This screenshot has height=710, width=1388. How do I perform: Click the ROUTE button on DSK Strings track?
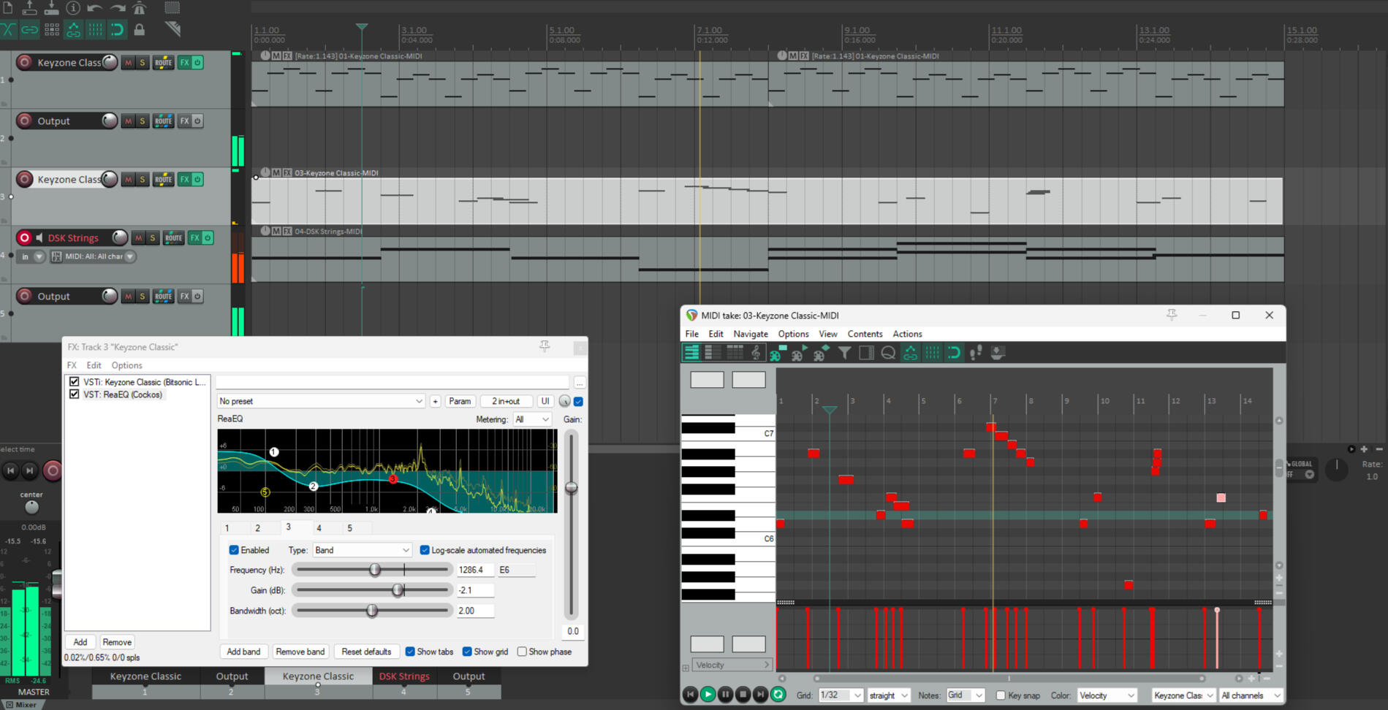[173, 238]
